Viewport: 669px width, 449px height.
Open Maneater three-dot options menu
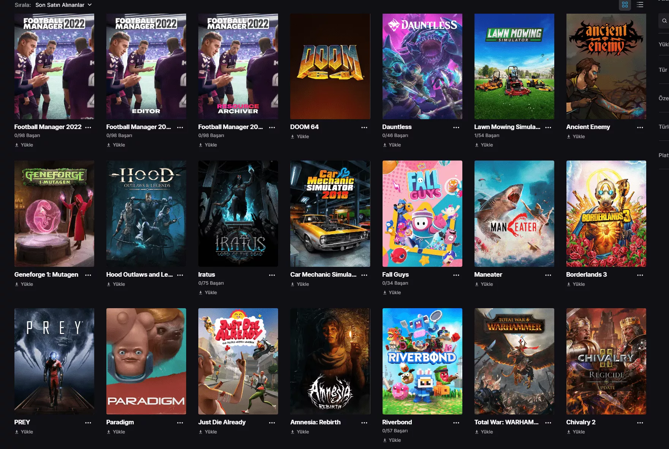coord(548,275)
